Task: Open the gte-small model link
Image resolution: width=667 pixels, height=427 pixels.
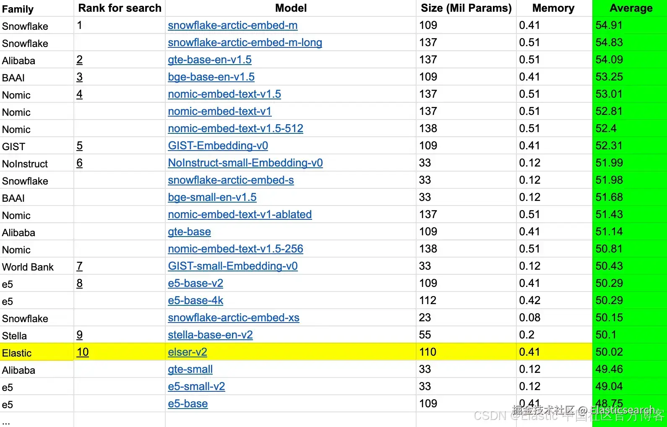Action: pyautogui.click(x=190, y=370)
